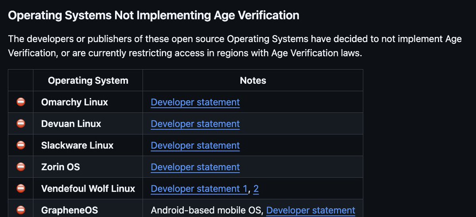
Task: Open Vendefoul Wolf Developer statement 1 link
Action: coord(200,188)
